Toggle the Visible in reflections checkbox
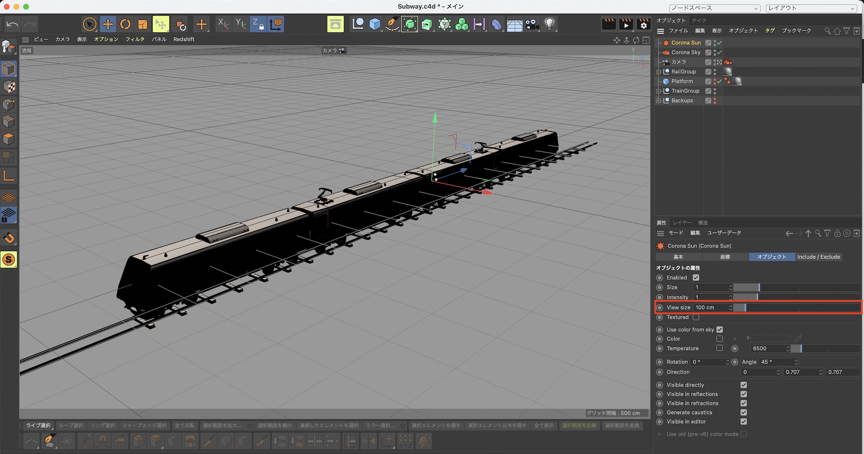 point(743,394)
